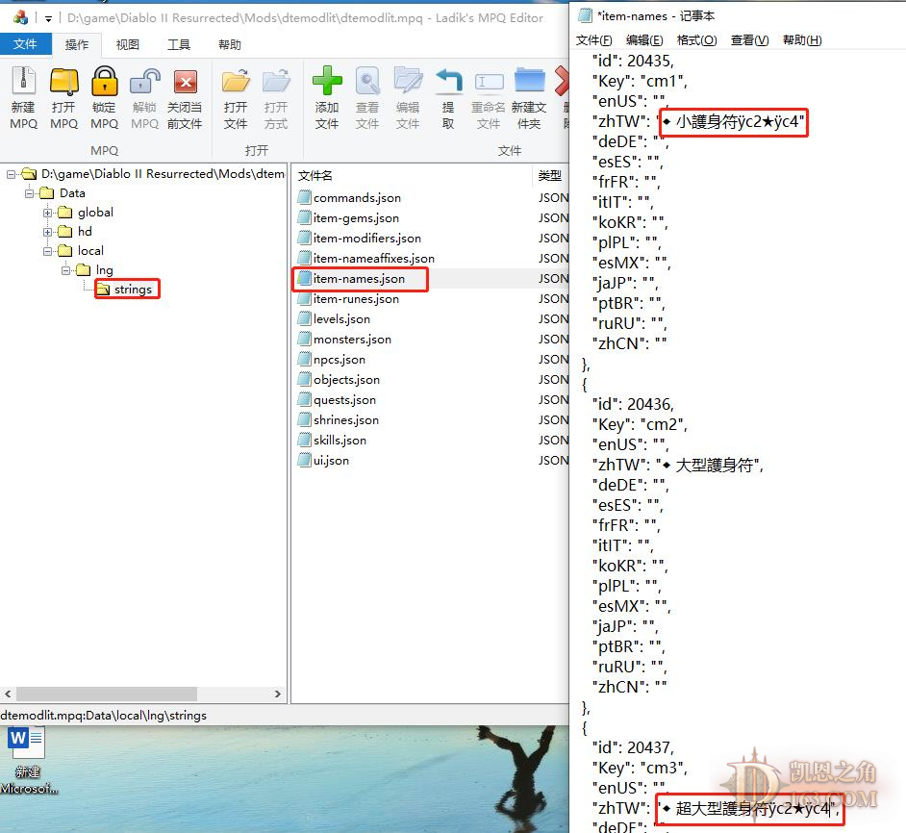Switch to the 视图 (View) ribbon tab
The image size is (906, 833).
click(128, 44)
